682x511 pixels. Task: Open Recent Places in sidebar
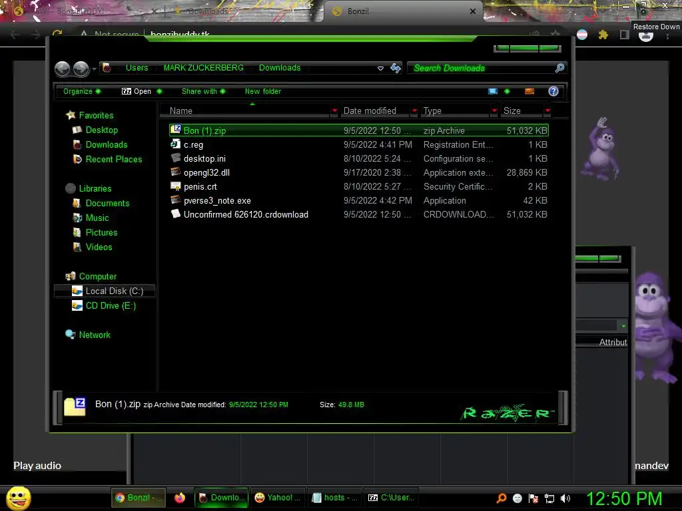click(113, 160)
